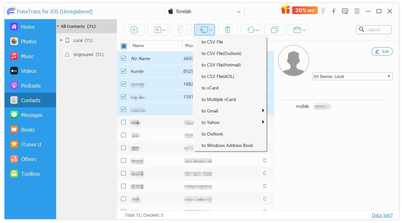
Task: Open the toolbox briefcase dropdown
Action: click(298, 30)
